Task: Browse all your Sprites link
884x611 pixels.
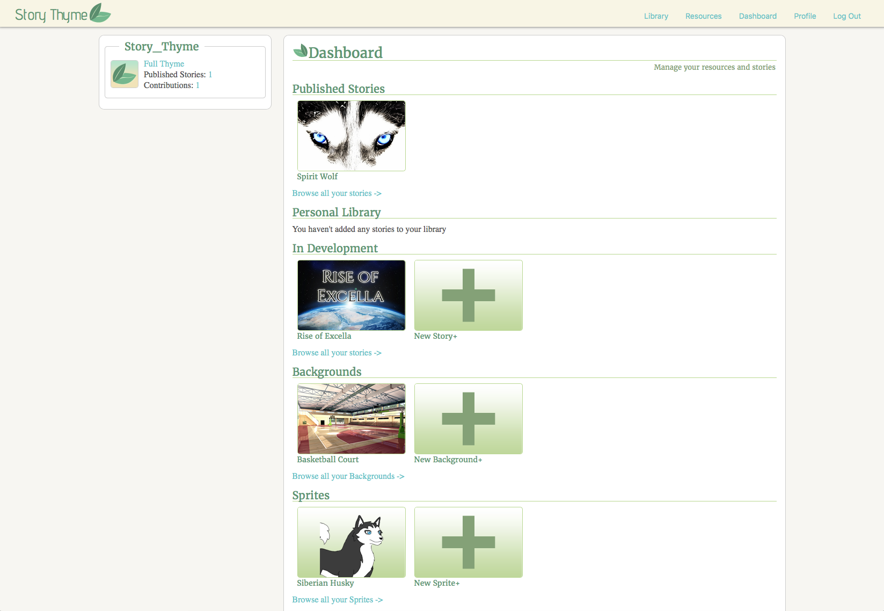Action: [338, 600]
